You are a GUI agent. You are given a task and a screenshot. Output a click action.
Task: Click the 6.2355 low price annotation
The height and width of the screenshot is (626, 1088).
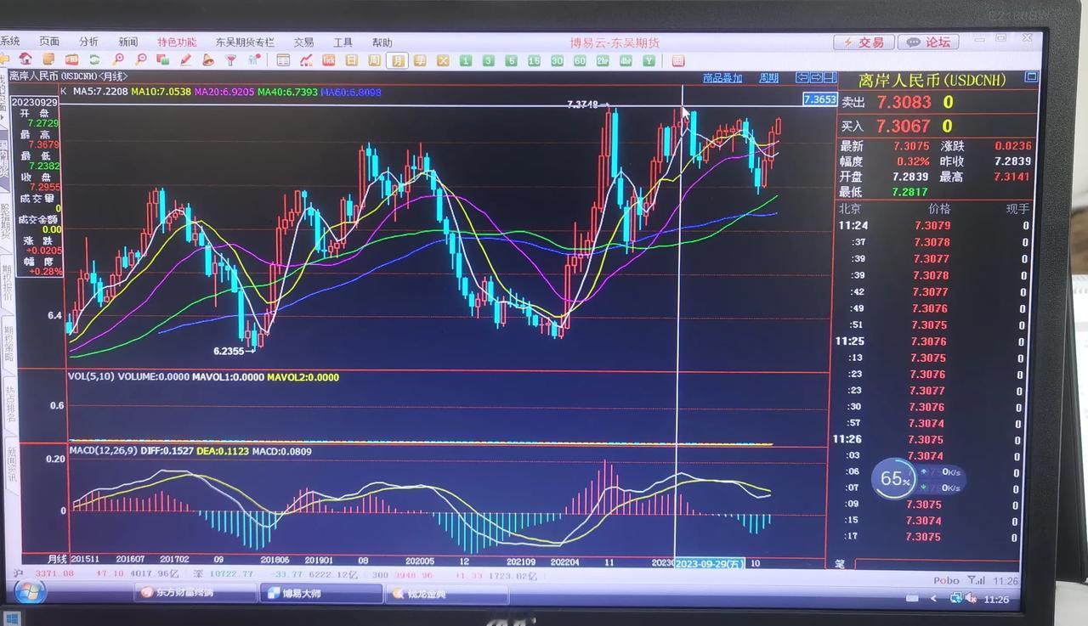tap(229, 350)
